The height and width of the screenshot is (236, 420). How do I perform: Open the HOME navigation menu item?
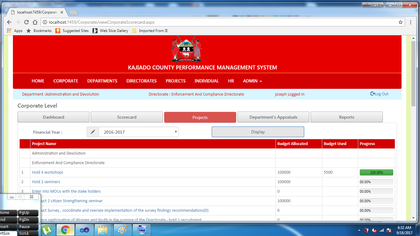click(38, 81)
